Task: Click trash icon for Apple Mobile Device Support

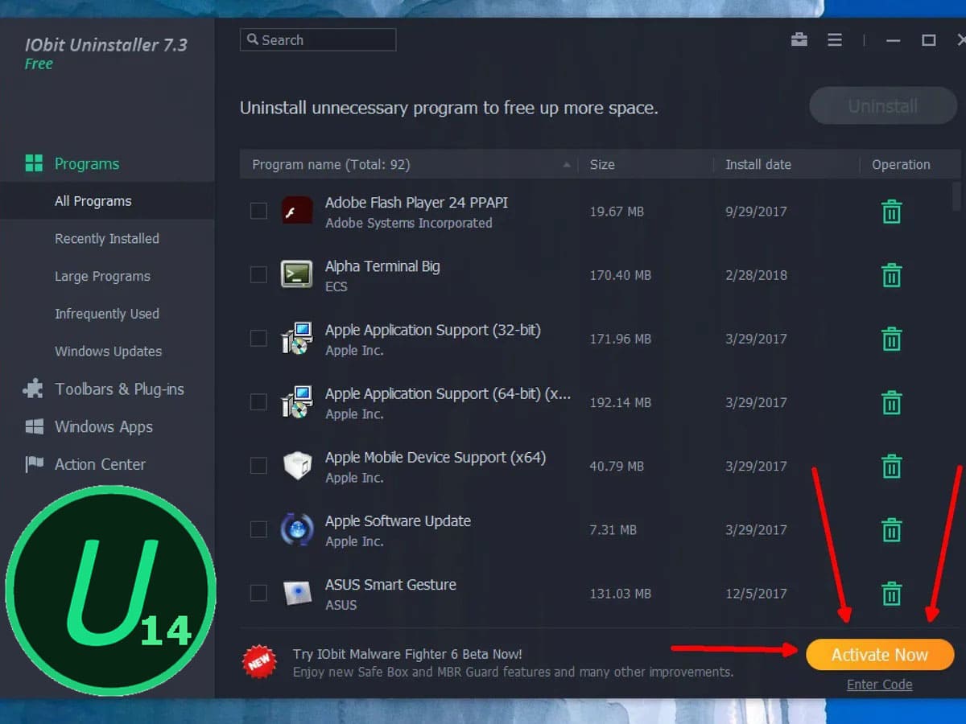Action: coord(891,466)
